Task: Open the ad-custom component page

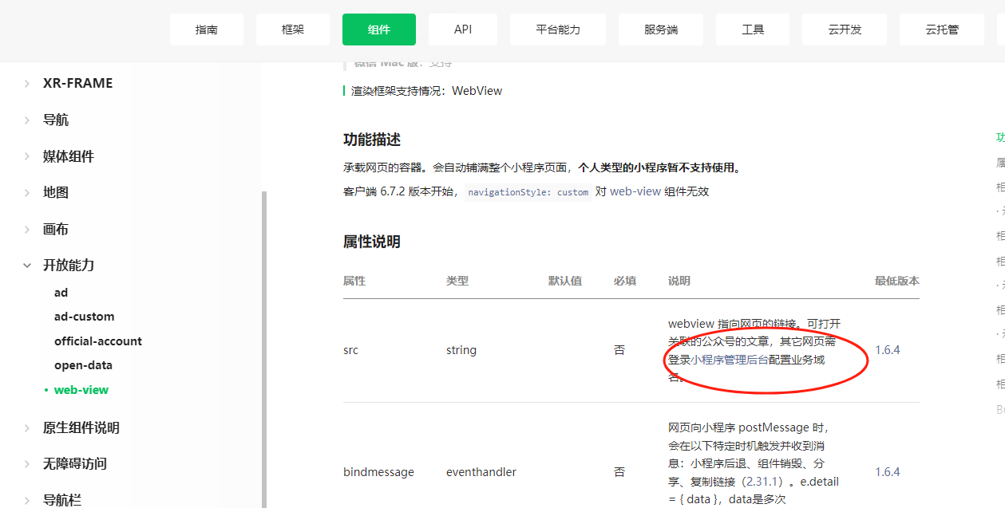Action: click(84, 317)
